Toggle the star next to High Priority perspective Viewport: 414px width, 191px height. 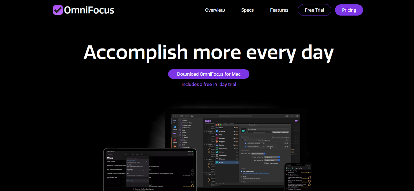click(x=237, y=149)
